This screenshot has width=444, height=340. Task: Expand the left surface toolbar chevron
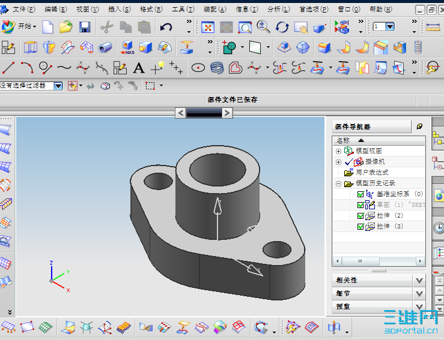click(x=10, y=312)
